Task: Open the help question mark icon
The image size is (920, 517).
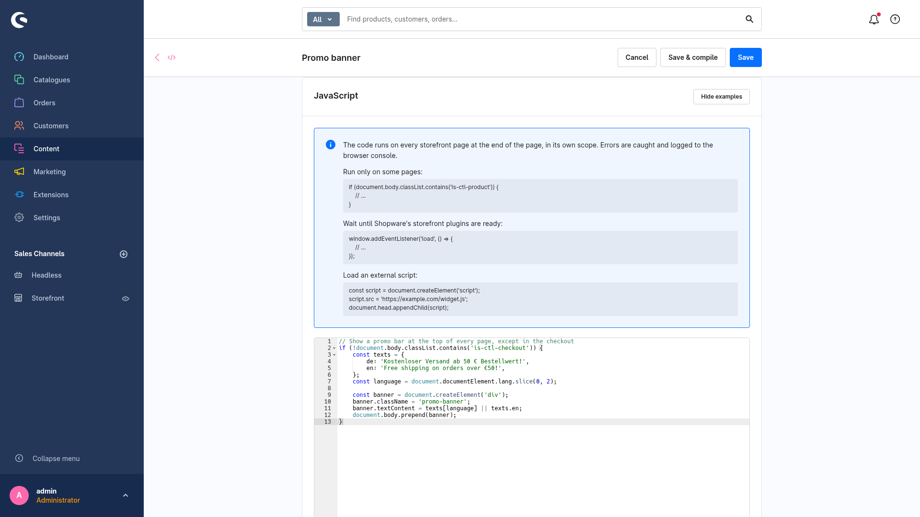Action: click(x=895, y=19)
